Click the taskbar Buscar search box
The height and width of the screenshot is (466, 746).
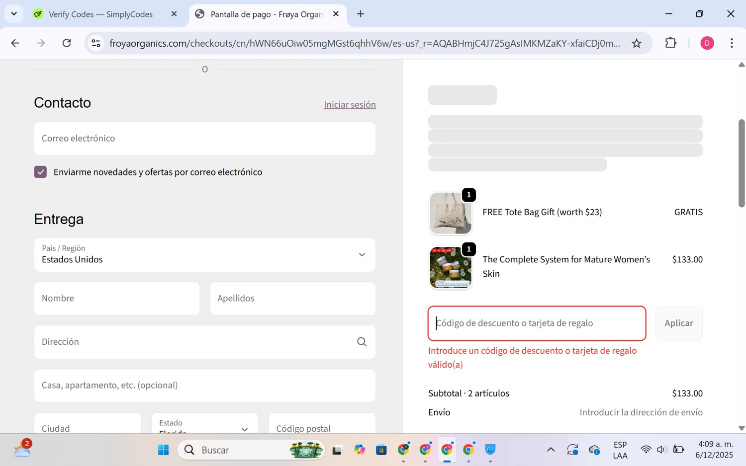pos(251,450)
